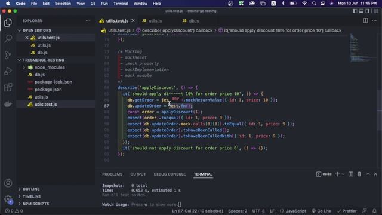Viewport: 382px width, 215px height.
Task: Open the Explorer view in activity bar
Action: click(x=8, y=23)
